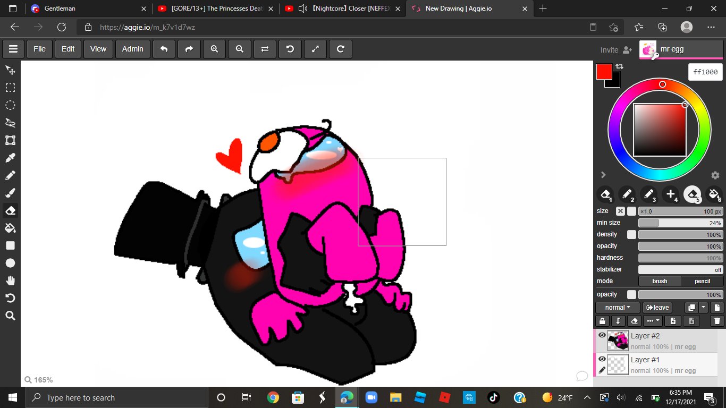The image size is (726, 408).
Task: Pick the rectangular marquee selection tool
Action: click(x=10, y=88)
